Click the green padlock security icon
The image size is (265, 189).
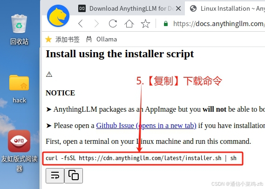[x=166, y=23]
